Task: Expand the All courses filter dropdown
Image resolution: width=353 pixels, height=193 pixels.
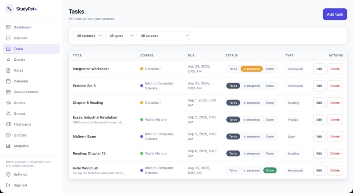Action: pyautogui.click(x=163, y=36)
